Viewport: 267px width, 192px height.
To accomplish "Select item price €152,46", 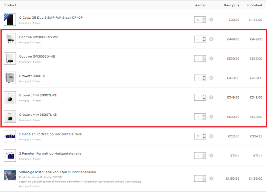I will [234, 136].
